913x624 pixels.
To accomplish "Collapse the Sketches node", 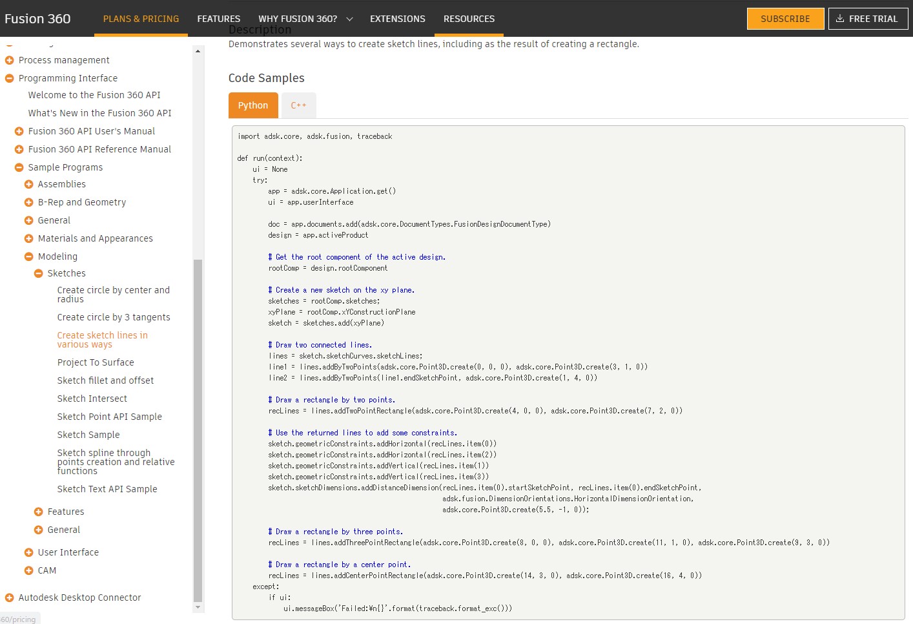I will pyautogui.click(x=39, y=273).
